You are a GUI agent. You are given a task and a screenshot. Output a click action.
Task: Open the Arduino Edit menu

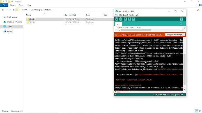(x=120, y=15)
